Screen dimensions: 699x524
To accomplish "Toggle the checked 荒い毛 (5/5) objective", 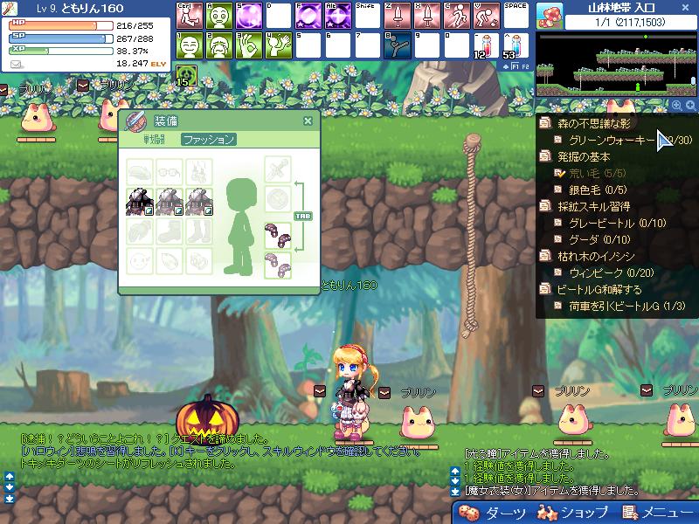I will pos(559,173).
